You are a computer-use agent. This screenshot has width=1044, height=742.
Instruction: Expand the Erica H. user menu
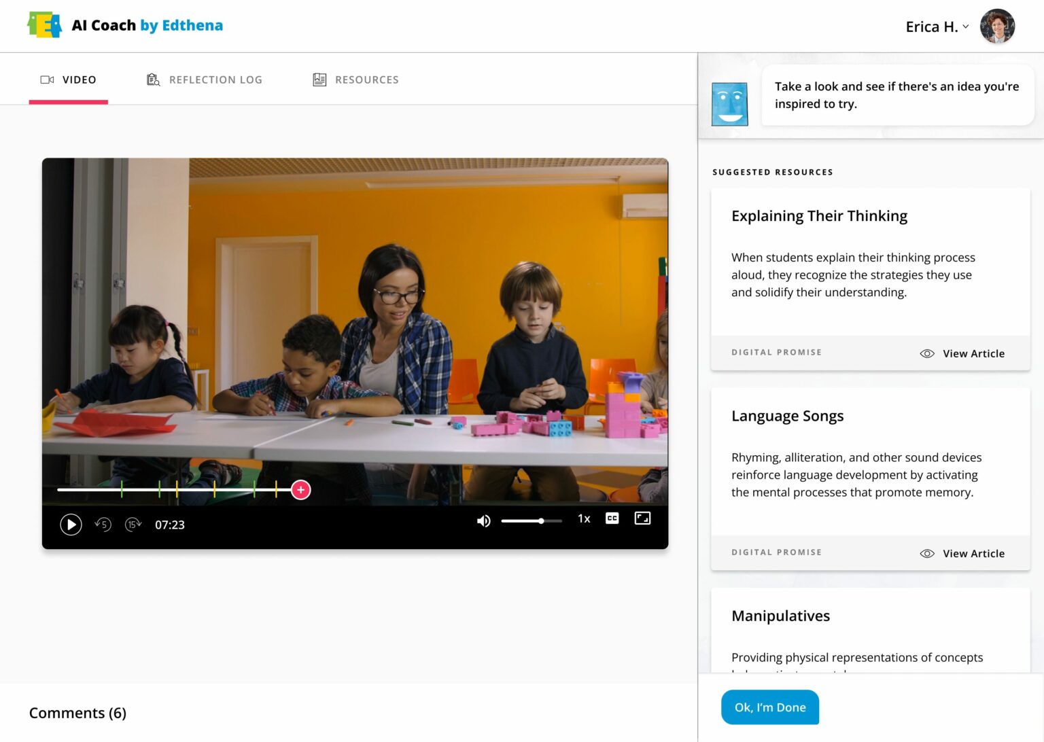click(x=937, y=26)
